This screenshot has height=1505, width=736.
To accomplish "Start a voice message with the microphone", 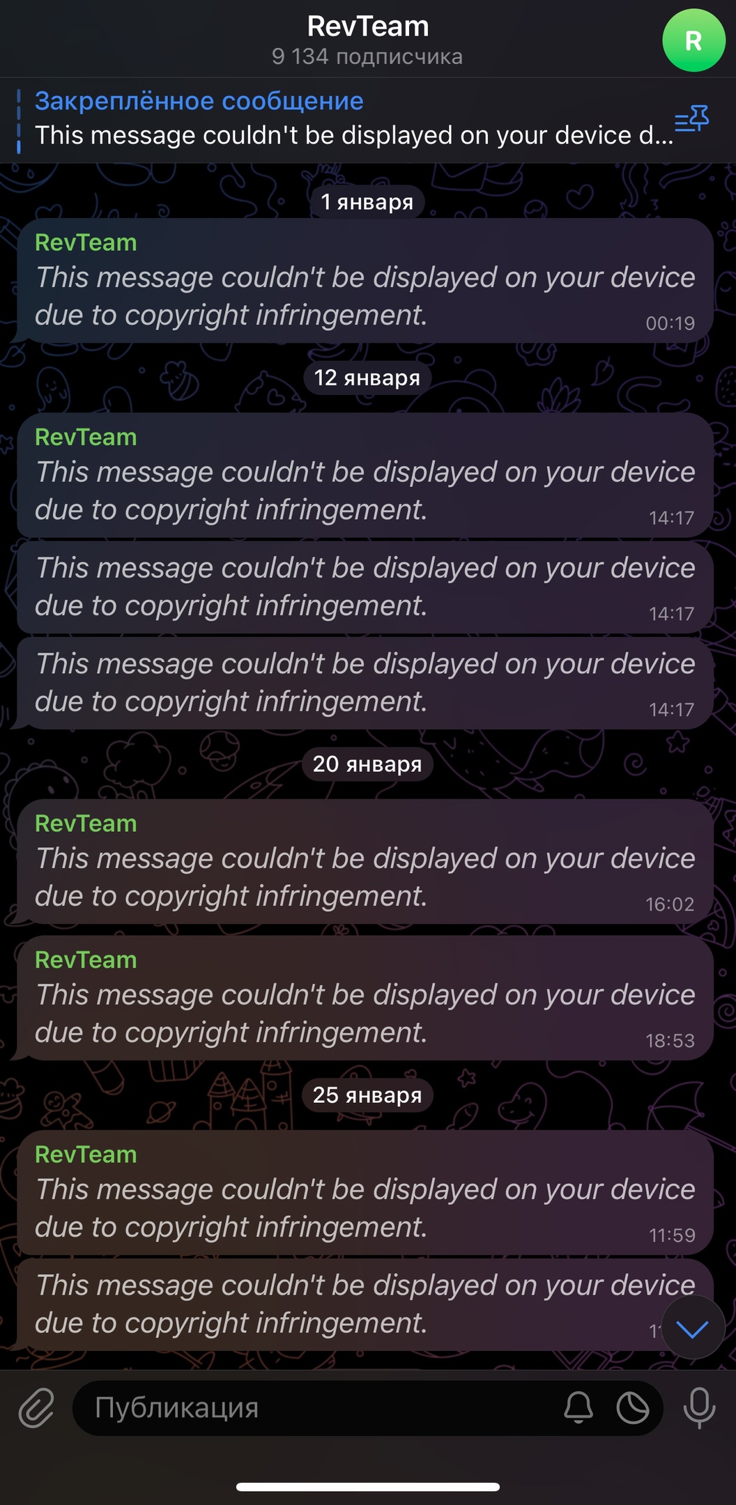I will (x=699, y=1407).
